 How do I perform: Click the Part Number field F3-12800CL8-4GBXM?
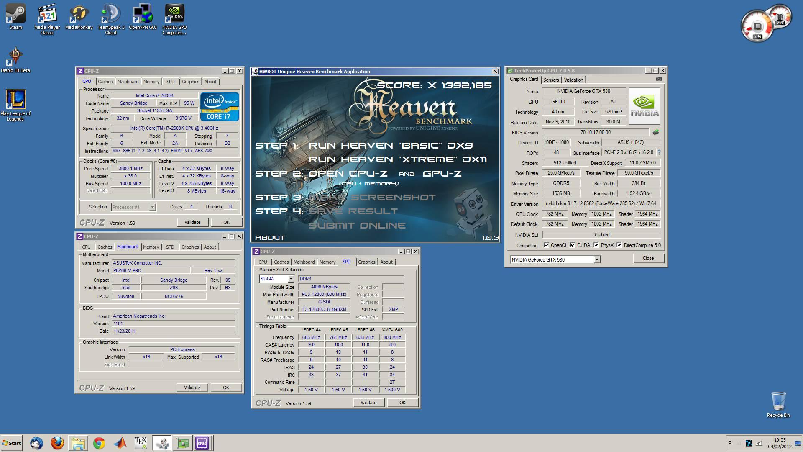click(324, 310)
